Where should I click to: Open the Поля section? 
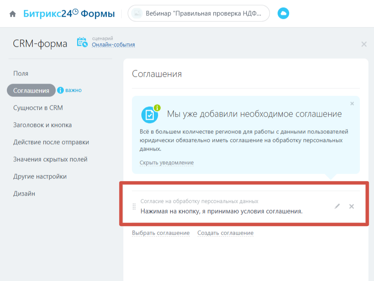tap(21, 73)
